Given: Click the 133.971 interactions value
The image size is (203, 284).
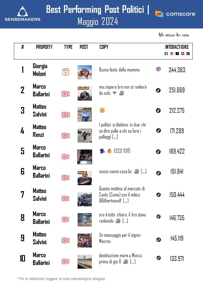Looking at the screenshot, I should point(177,258).
